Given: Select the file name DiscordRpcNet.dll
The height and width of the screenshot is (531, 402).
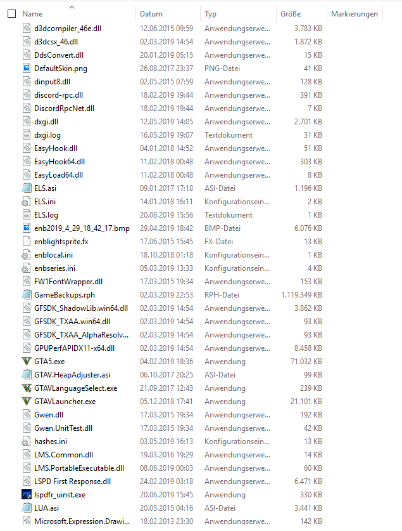Looking at the screenshot, I should pyautogui.click(x=64, y=108).
